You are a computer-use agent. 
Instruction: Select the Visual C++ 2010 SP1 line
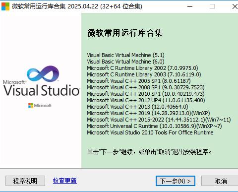point(146,94)
